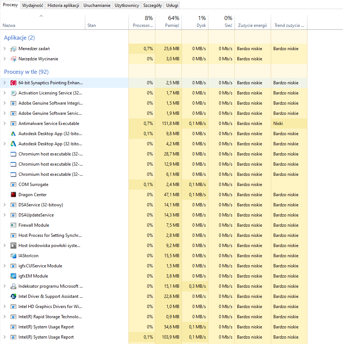Sort by the Nazwa column header
This screenshot has width=343, height=344.
click(42, 22)
